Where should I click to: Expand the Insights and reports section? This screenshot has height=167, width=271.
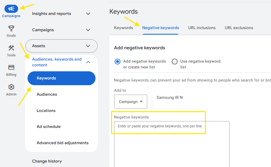coord(88,14)
